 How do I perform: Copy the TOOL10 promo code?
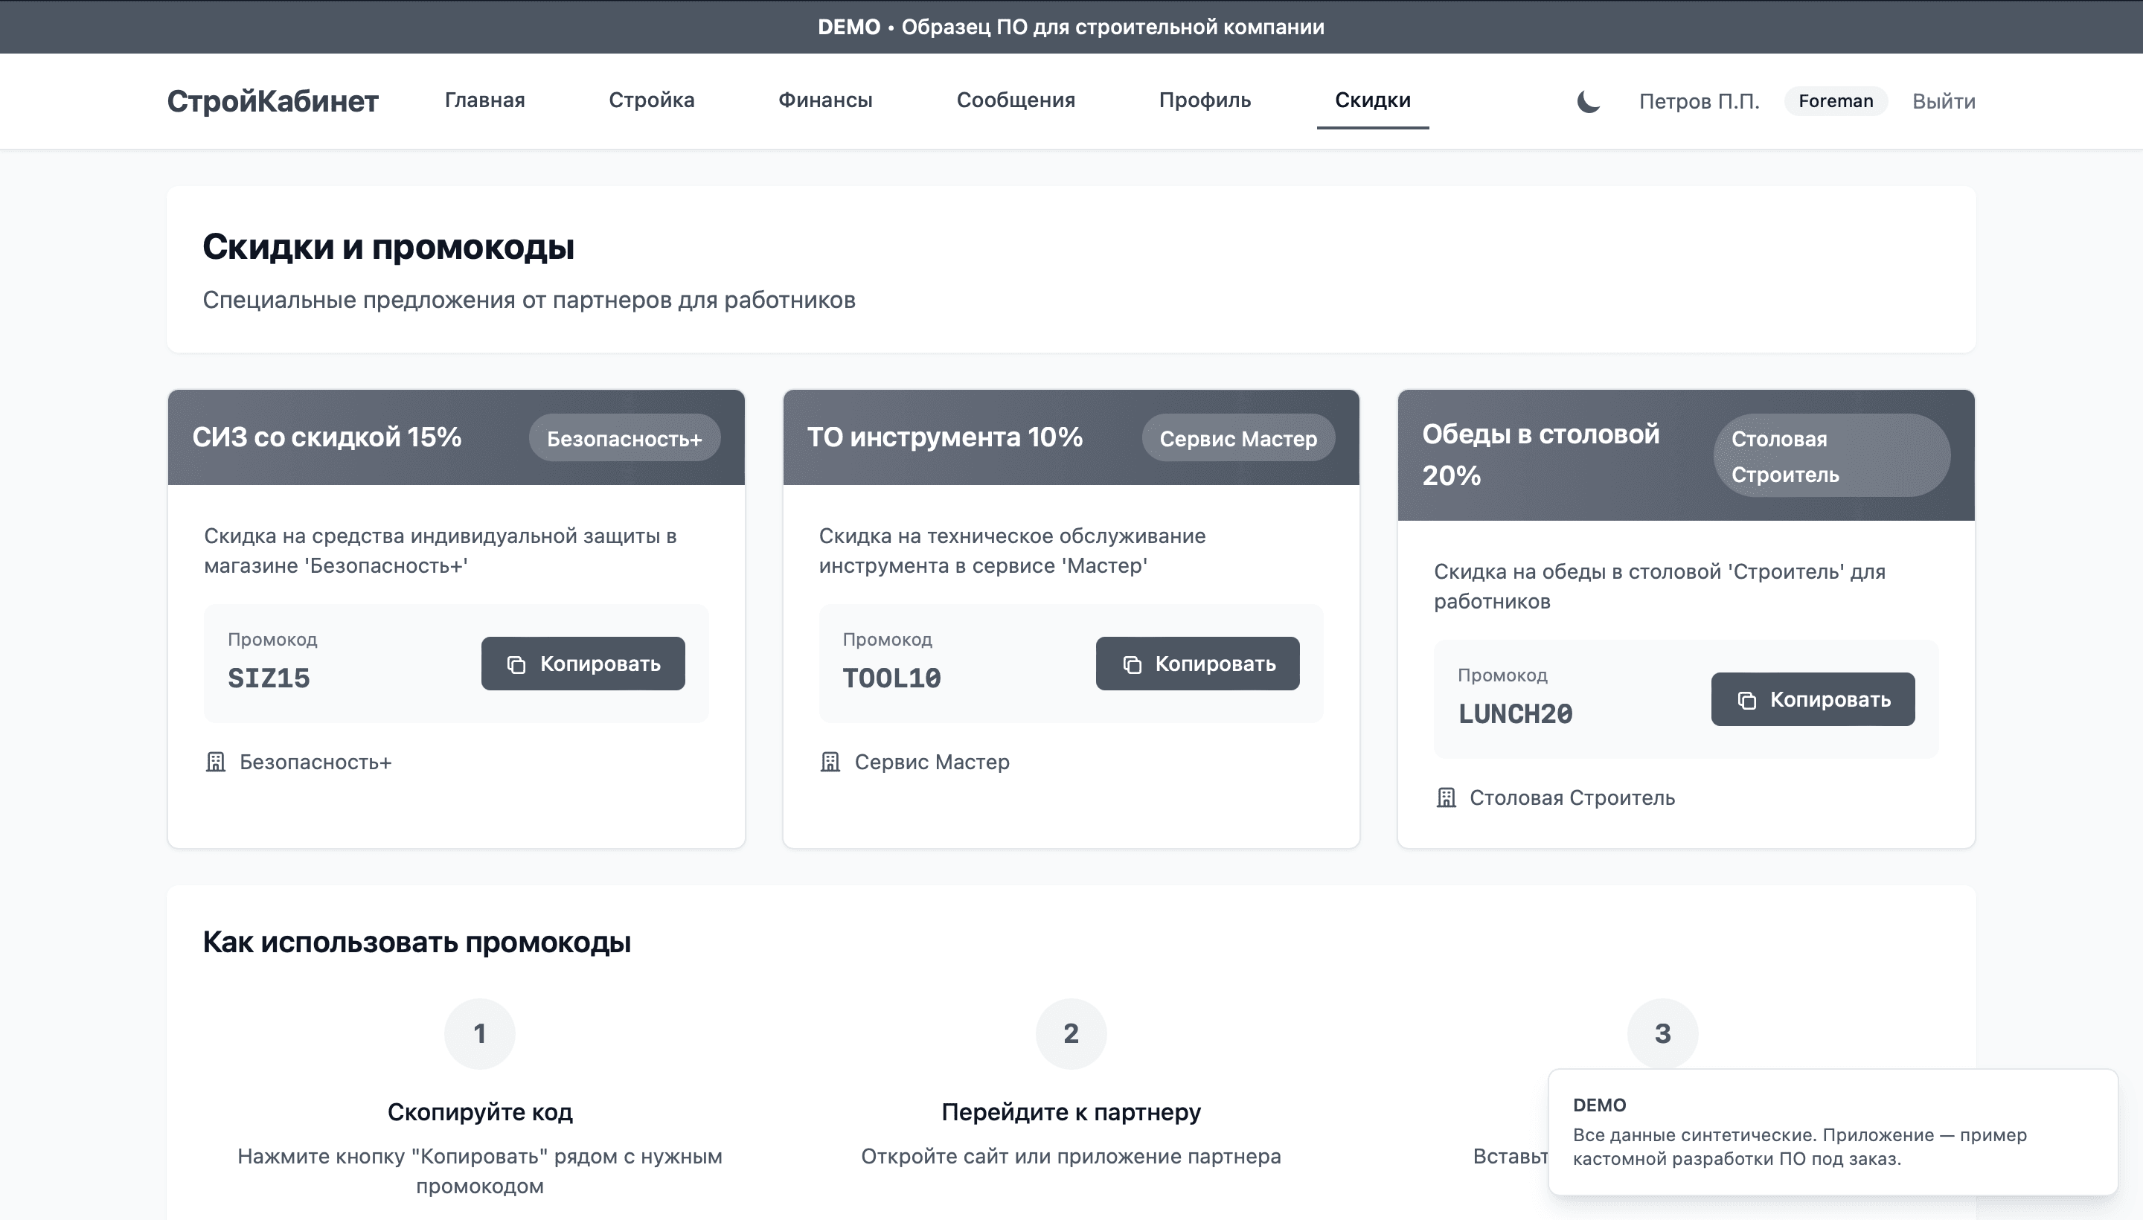[1197, 664]
